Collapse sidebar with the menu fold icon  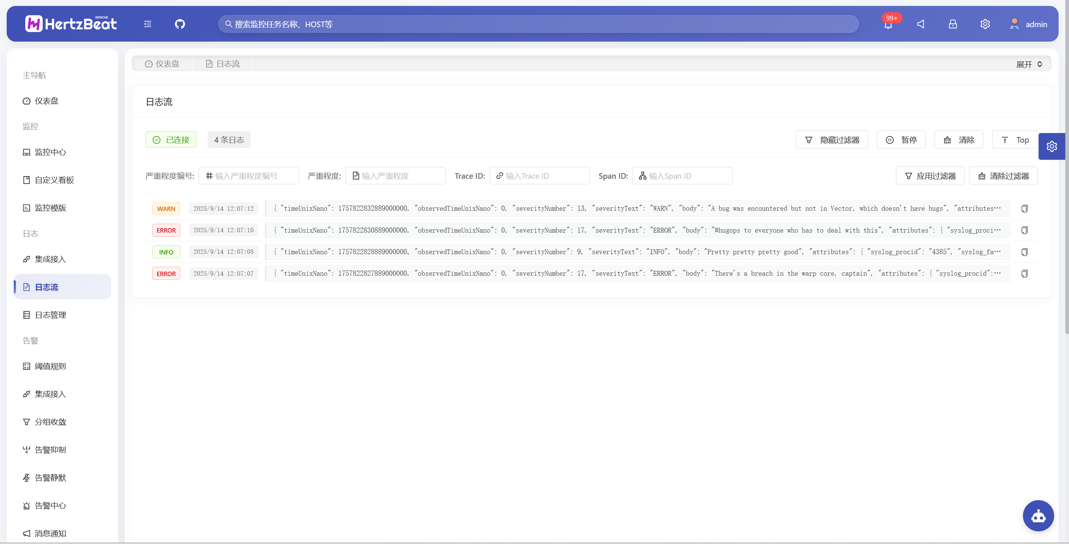[148, 24]
